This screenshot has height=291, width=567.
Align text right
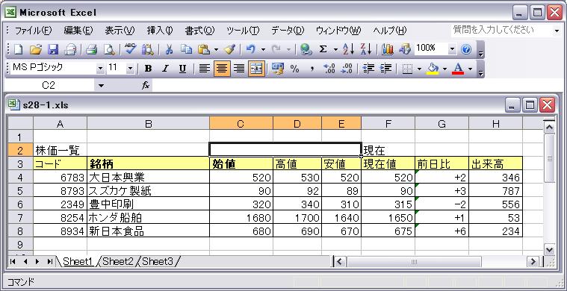[x=239, y=69]
